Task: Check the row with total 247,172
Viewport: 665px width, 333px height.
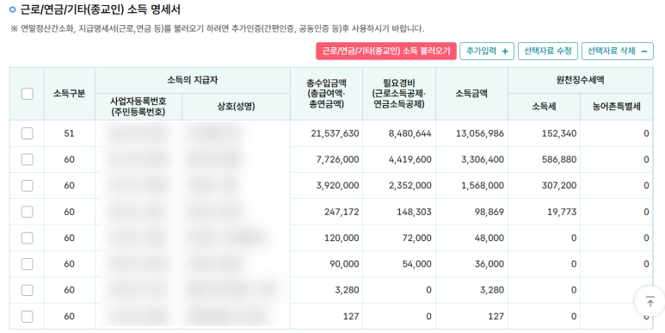Action: (x=28, y=212)
